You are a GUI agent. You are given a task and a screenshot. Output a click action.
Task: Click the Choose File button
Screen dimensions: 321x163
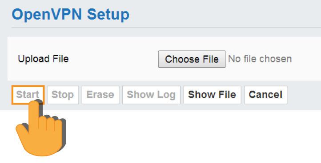pos(192,59)
